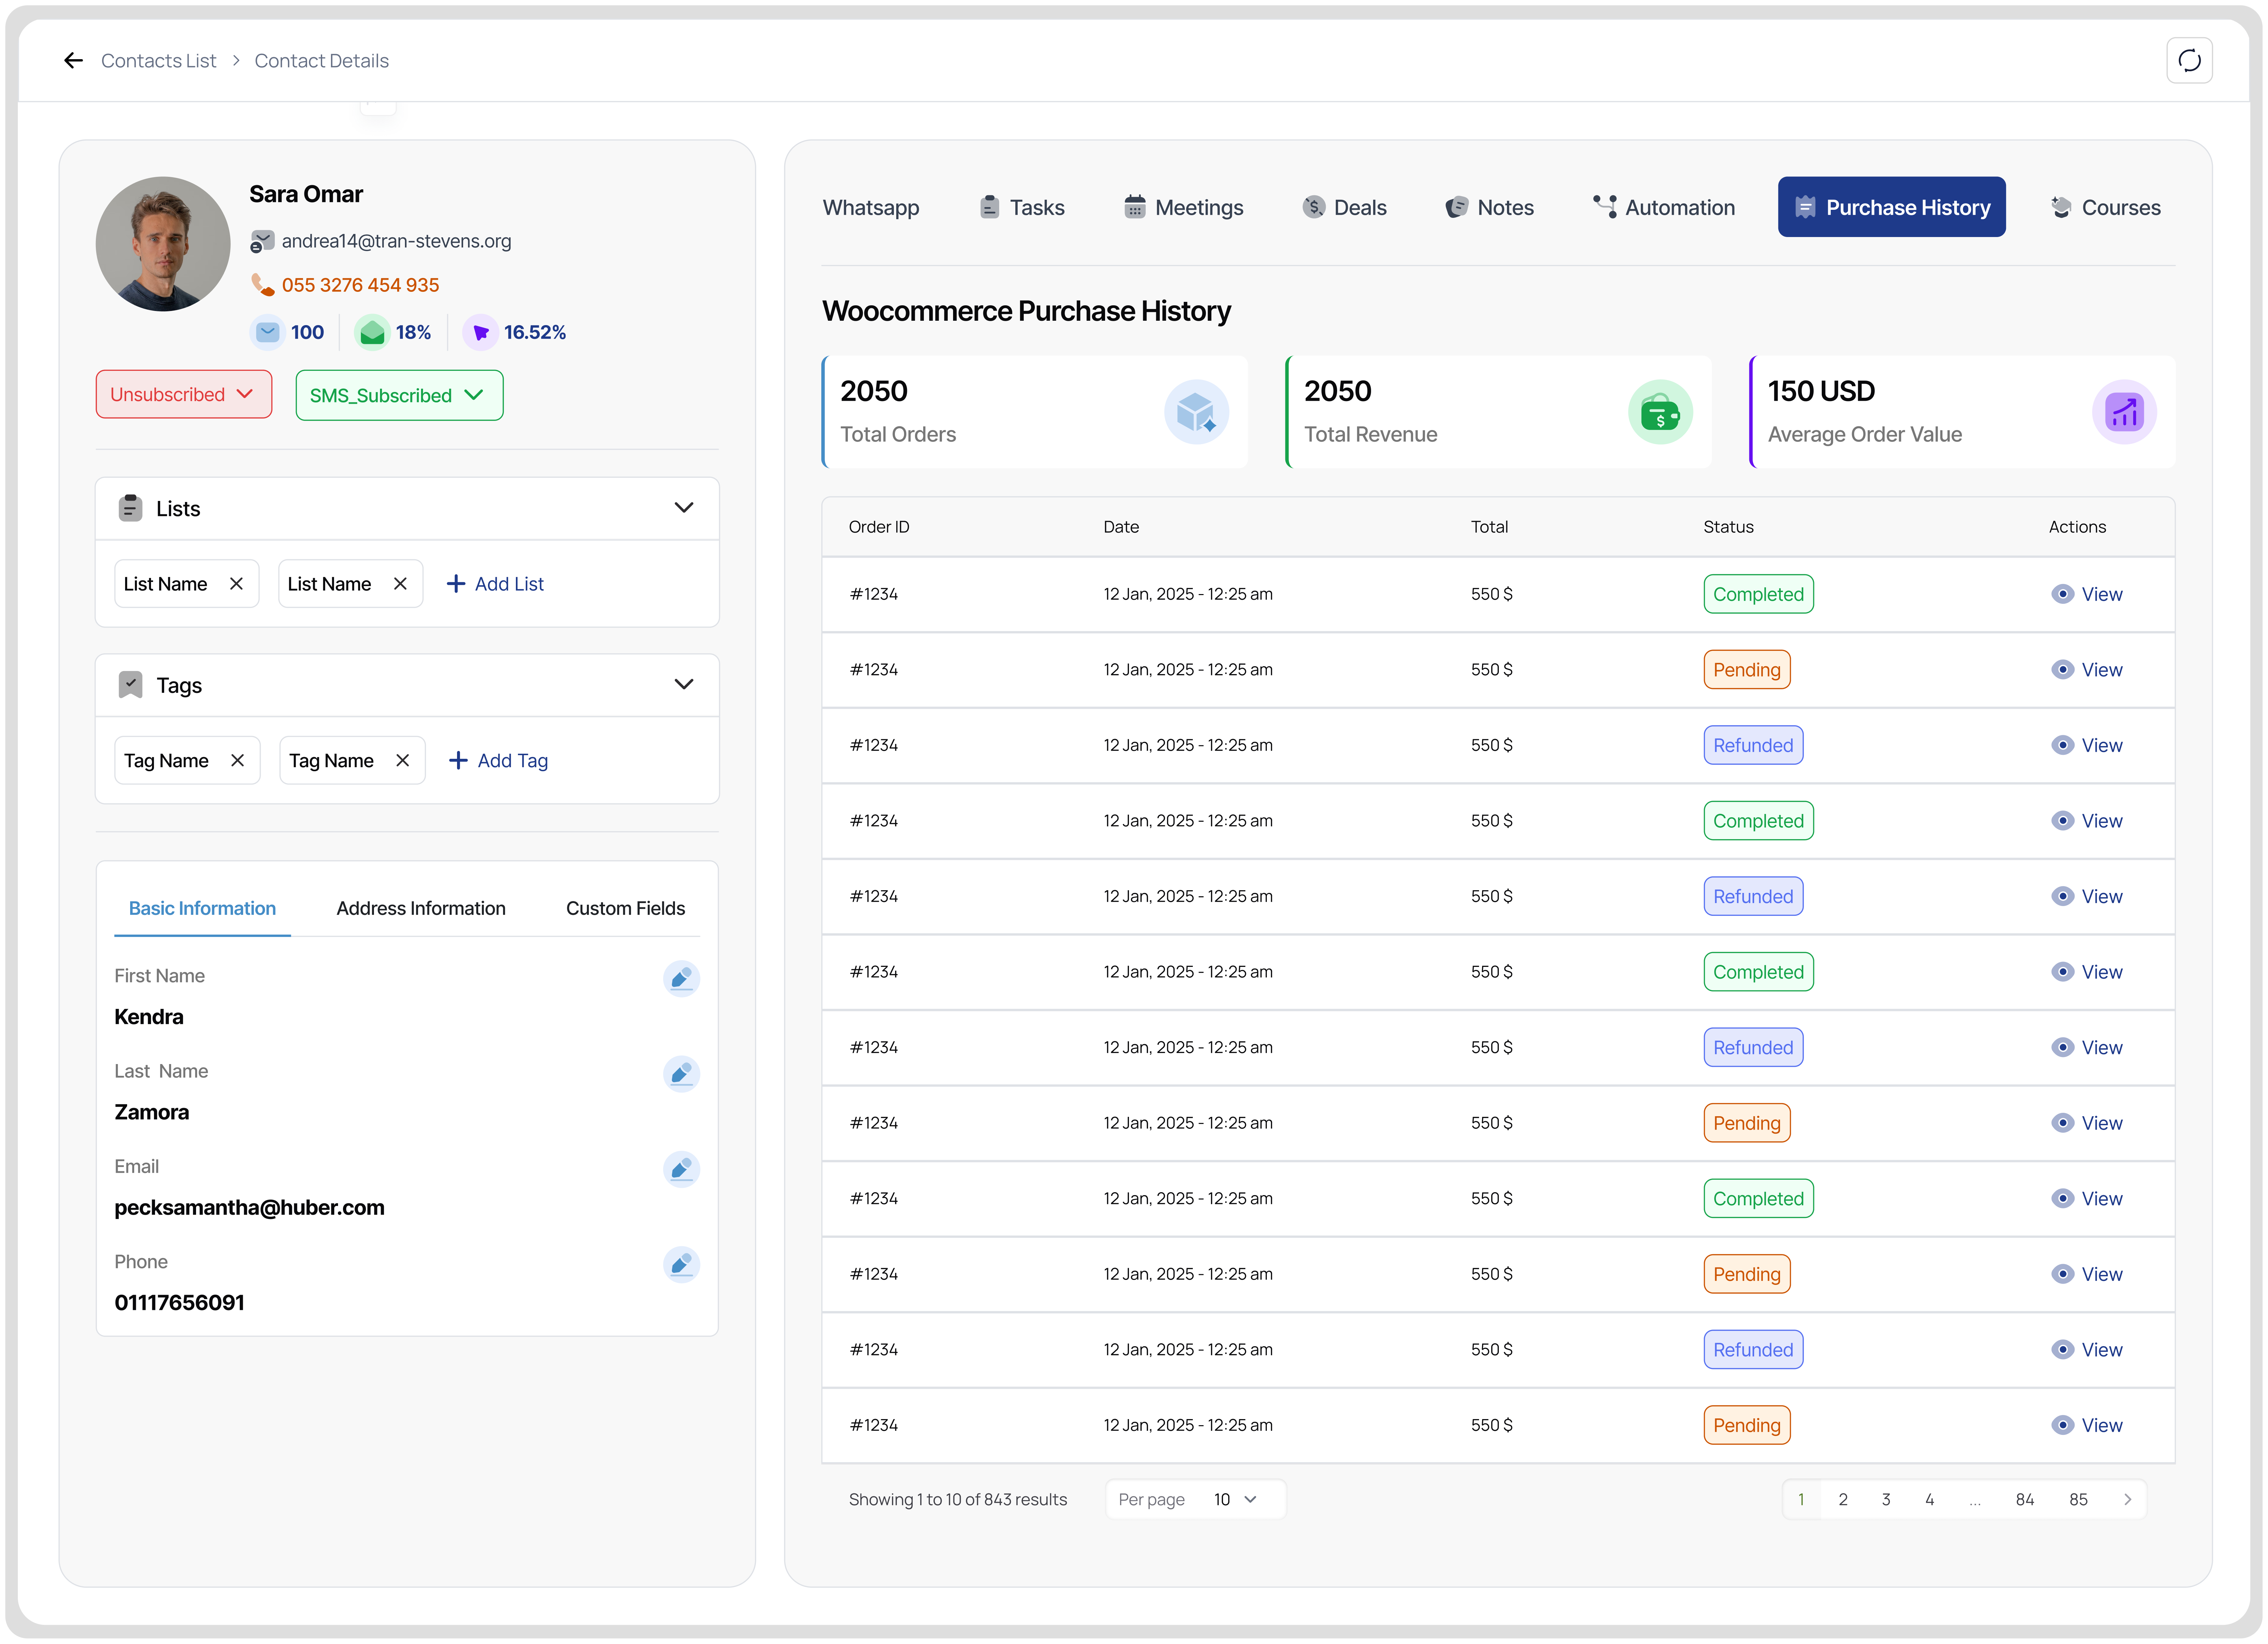Viewport: 2268px width, 1644px height.
Task: Remove the first List Name chip
Action: click(x=236, y=584)
